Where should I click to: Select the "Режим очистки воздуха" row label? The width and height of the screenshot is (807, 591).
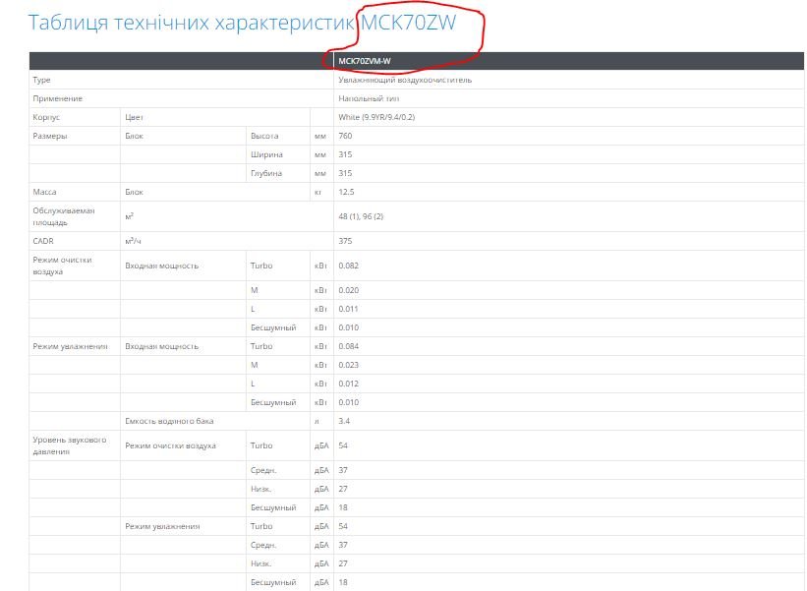(x=62, y=265)
